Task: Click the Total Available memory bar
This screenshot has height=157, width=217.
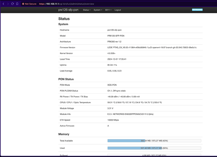Action: [x=154, y=141]
